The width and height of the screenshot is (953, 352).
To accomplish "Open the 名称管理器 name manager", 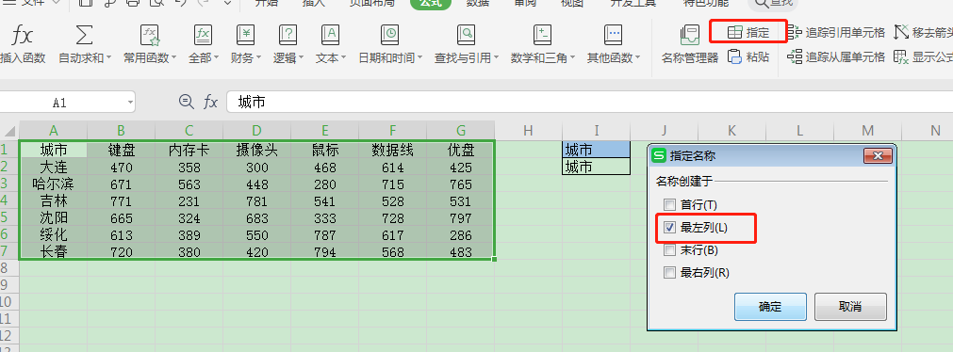I will coord(690,45).
